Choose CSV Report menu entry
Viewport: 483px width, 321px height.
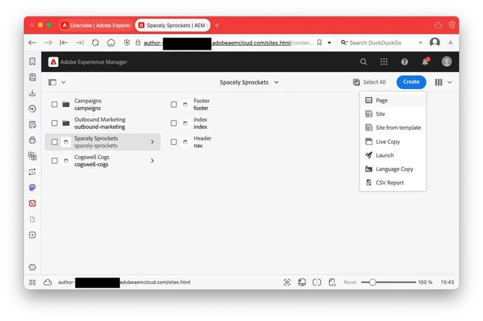(393, 183)
